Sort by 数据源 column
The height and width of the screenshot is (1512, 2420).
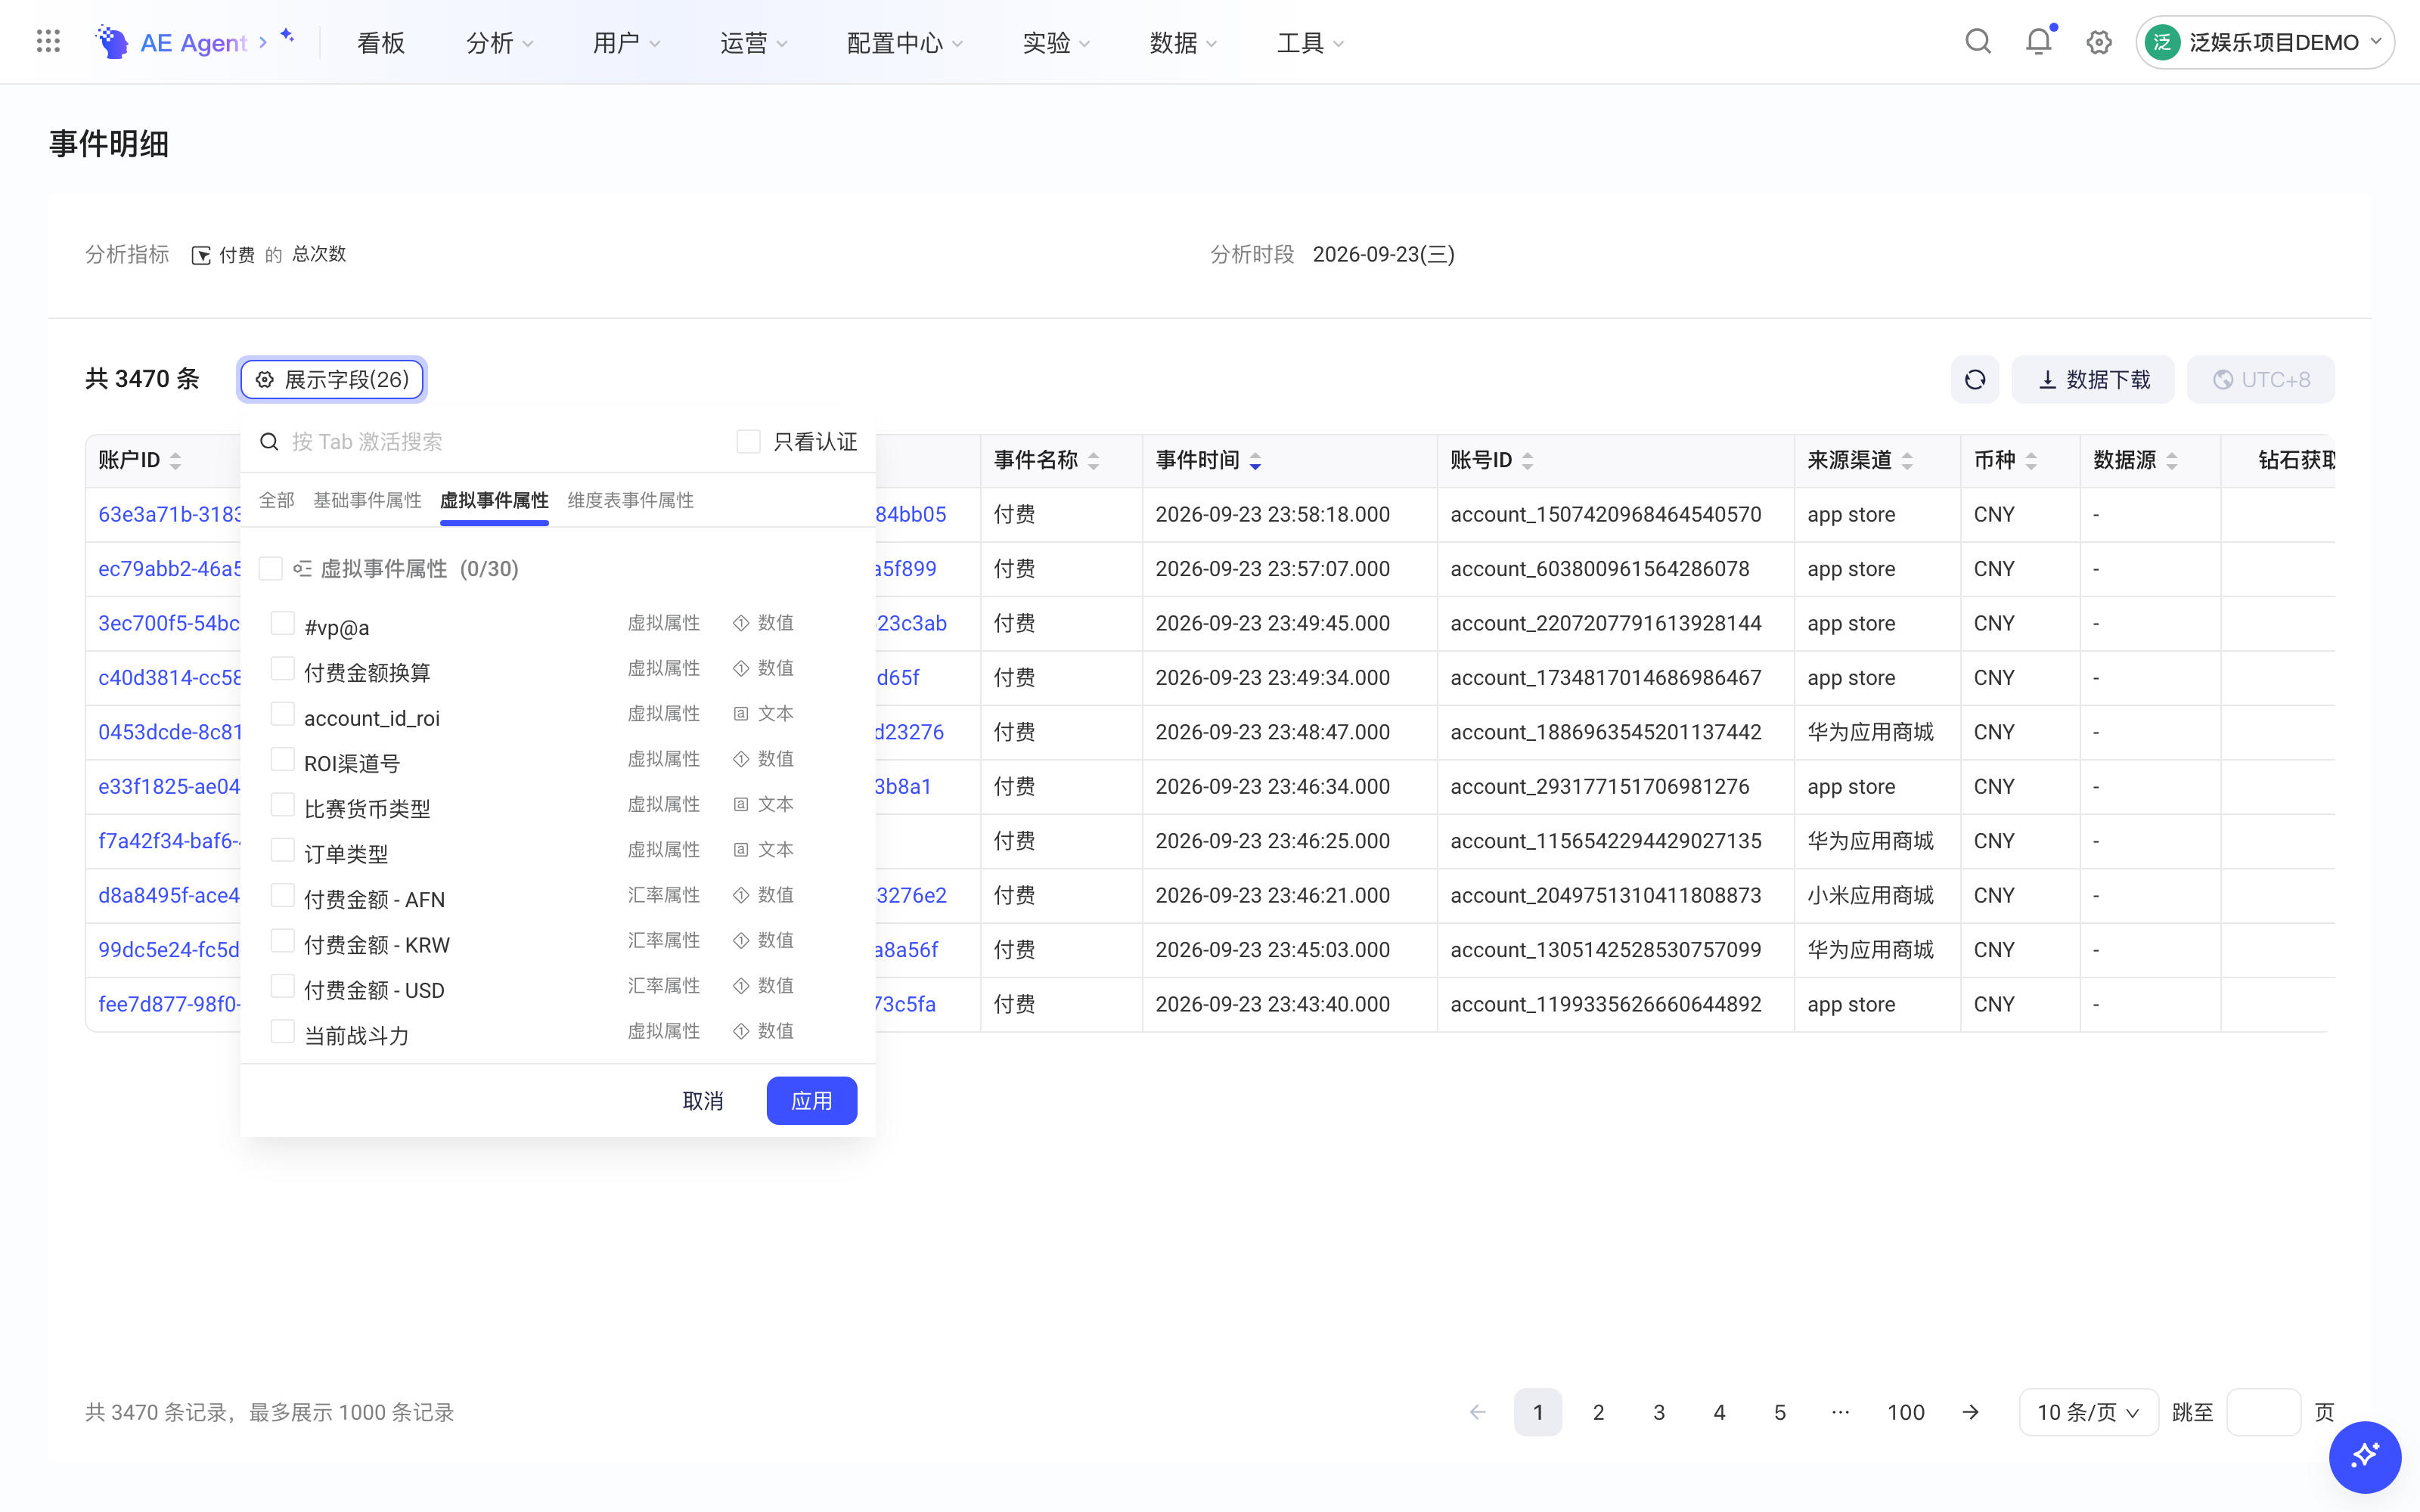coord(2172,461)
